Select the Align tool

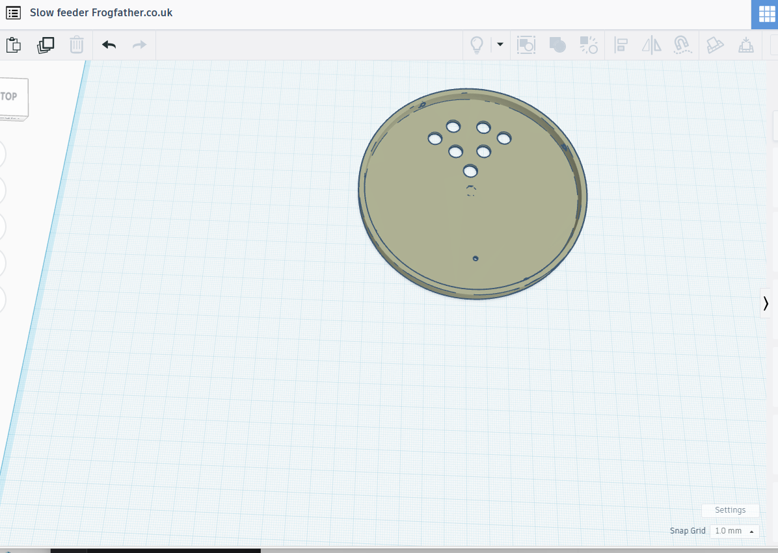click(621, 45)
